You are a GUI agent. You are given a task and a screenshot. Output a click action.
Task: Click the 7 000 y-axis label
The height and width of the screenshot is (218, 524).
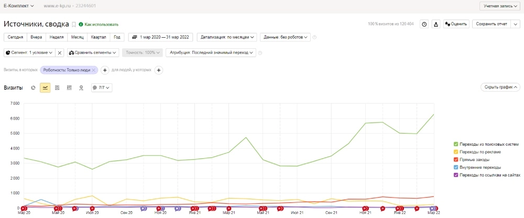point(15,103)
